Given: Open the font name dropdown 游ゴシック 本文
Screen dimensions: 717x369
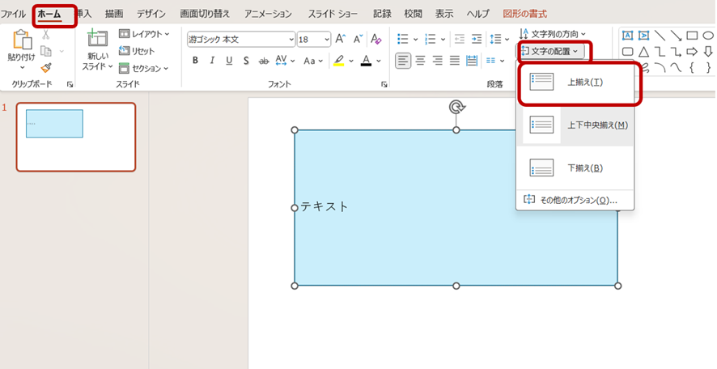Looking at the screenshot, I should tap(240, 39).
